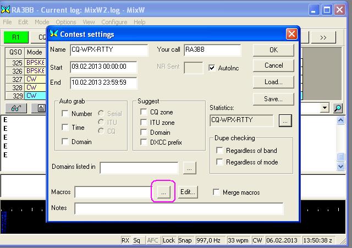The height and width of the screenshot is (248, 352).
Task: Check Regardless of band dupe option
Action: [220, 151]
